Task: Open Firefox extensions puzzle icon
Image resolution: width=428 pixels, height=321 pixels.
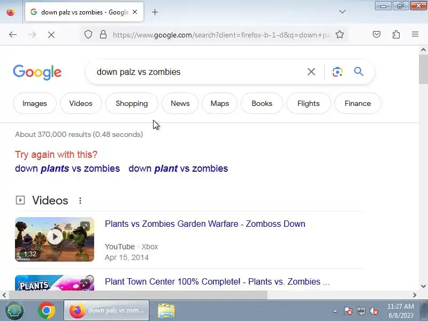Action: click(396, 34)
